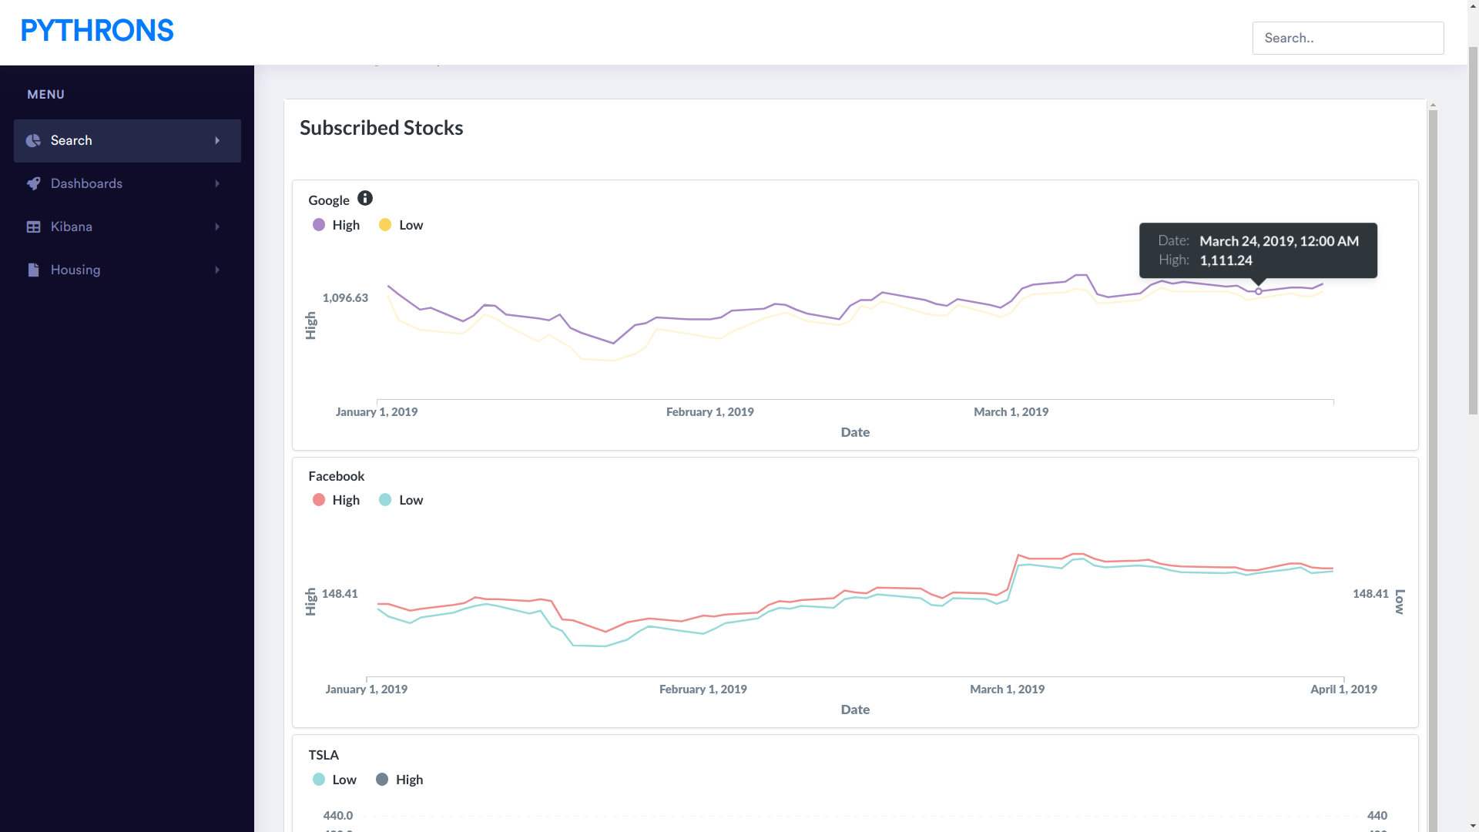Click the PYTHRONS logo
This screenshot has height=832, width=1479.
tap(97, 31)
